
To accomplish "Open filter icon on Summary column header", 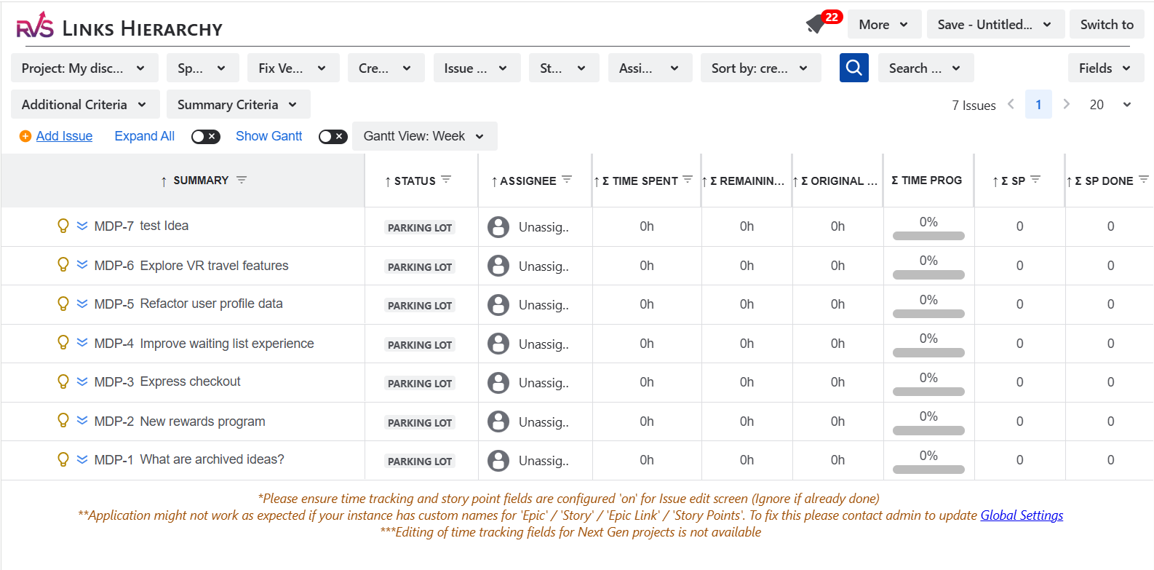I will point(242,180).
